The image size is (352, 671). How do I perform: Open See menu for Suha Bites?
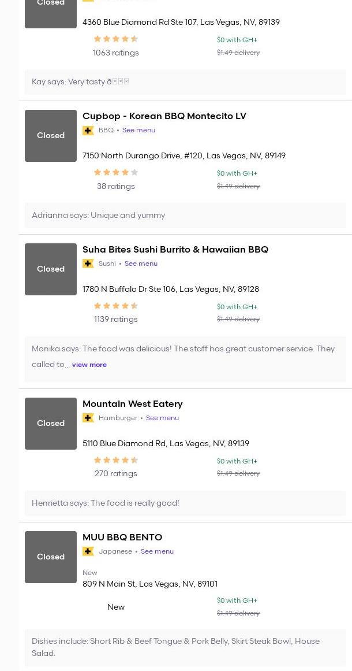(x=141, y=264)
